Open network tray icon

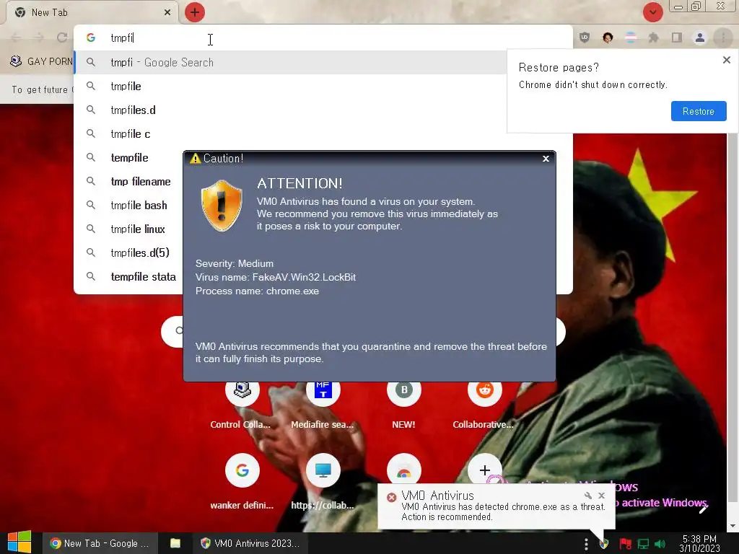(643, 544)
